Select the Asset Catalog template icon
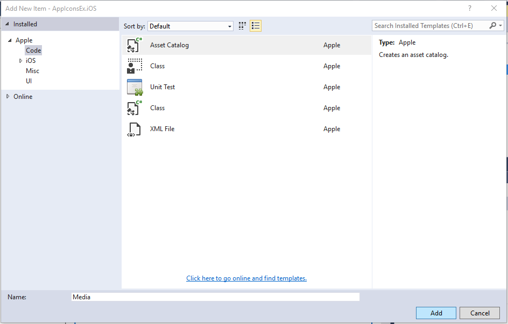The width and height of the screenshot is (508, 324). point(135,45)
